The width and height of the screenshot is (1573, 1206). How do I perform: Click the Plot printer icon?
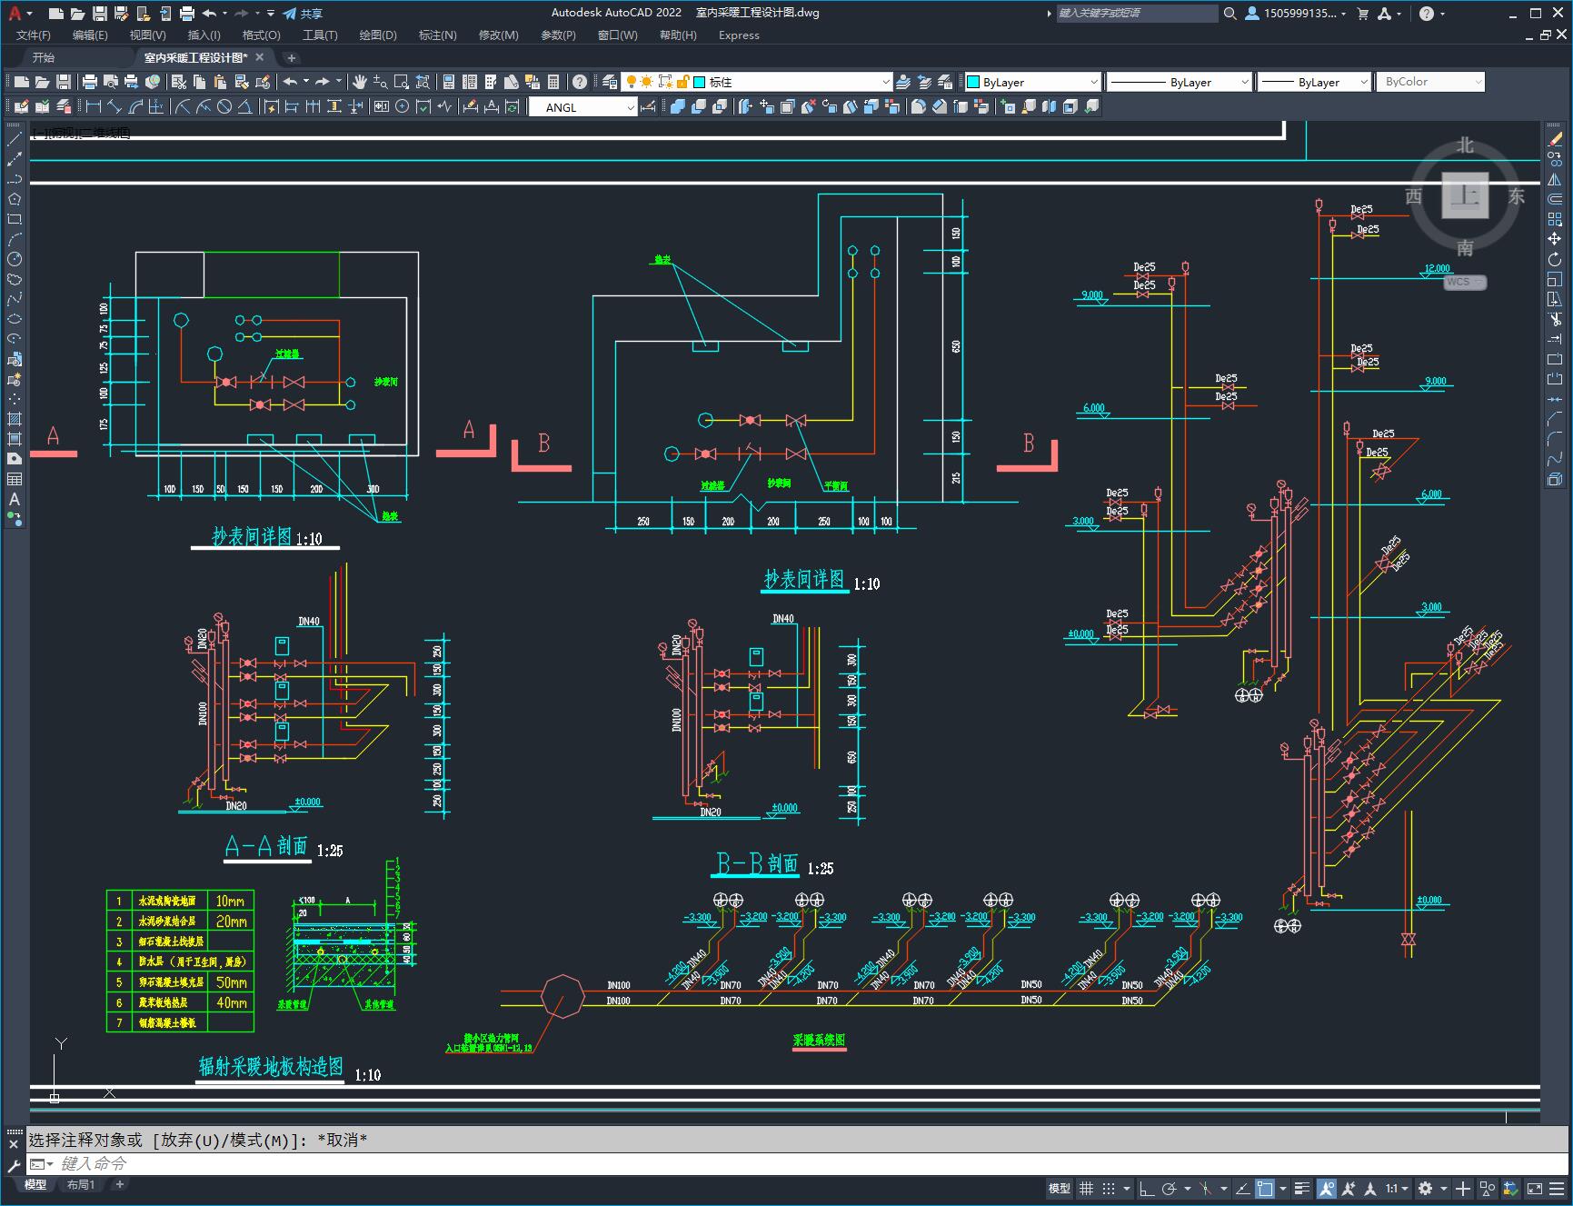click(x=89, y=82)
